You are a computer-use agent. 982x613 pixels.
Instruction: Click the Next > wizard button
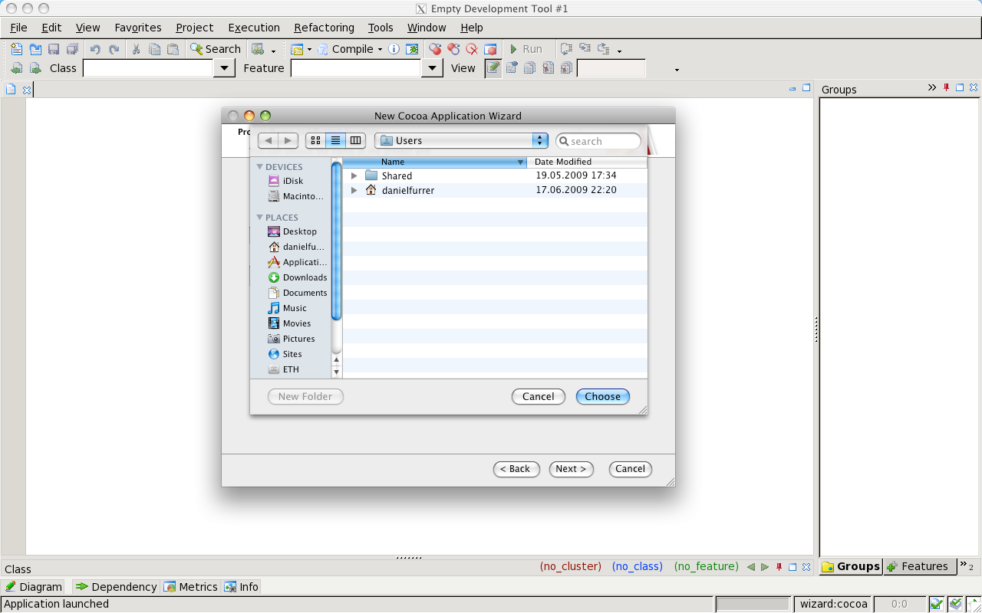tap(572, 469)
